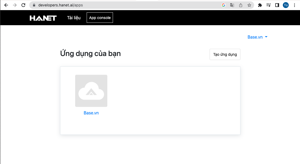Click the HANET logo in navbar

tap(43, 18)
